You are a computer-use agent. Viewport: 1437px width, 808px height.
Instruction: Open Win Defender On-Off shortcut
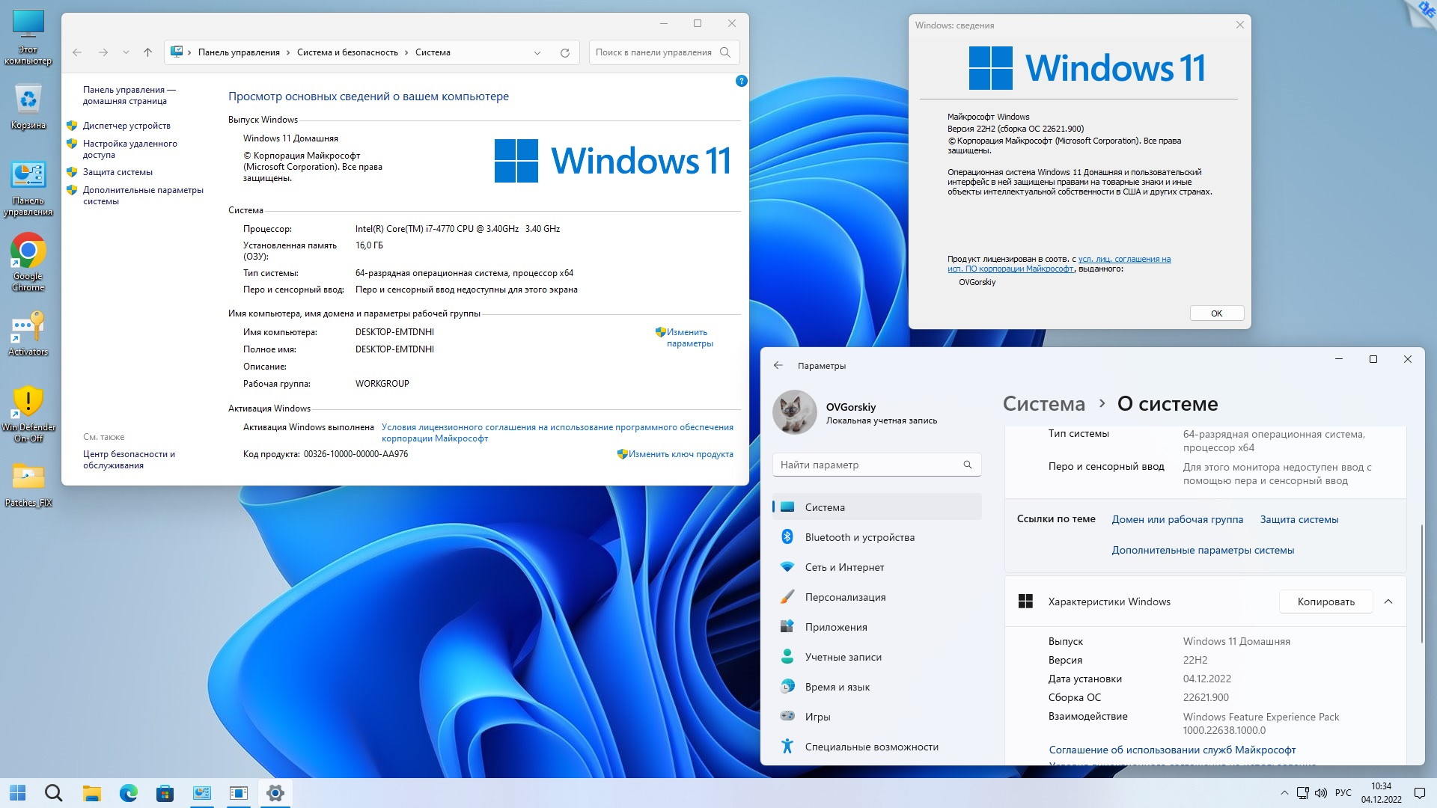point(28,414)
